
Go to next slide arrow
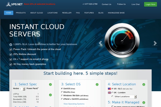155,43
